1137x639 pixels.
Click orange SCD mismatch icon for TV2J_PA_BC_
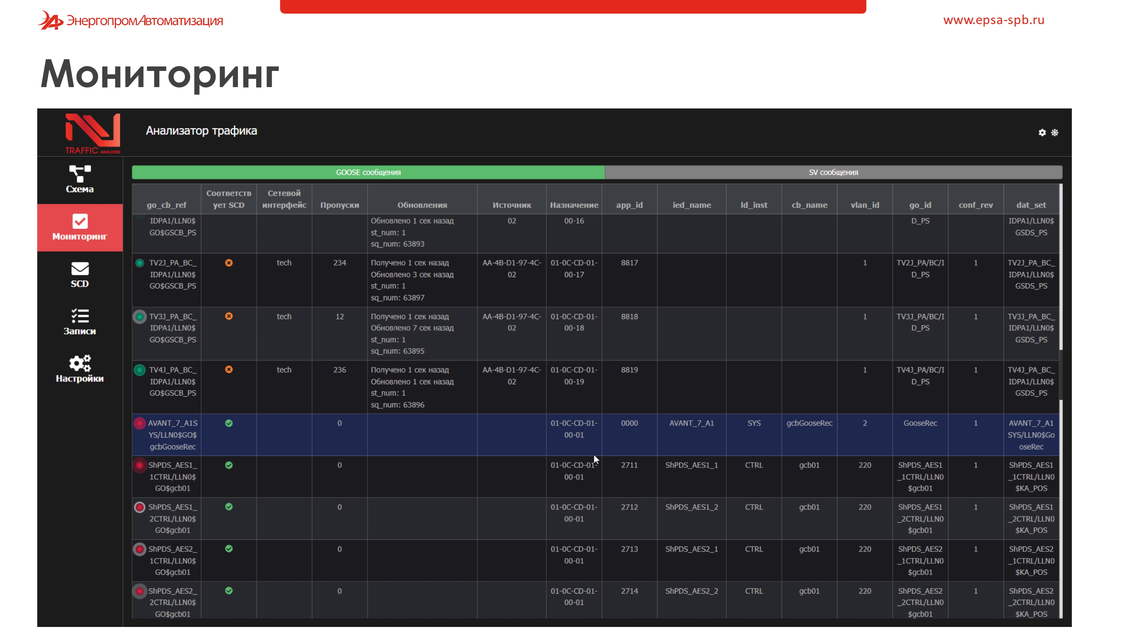[x=229, y=263]
